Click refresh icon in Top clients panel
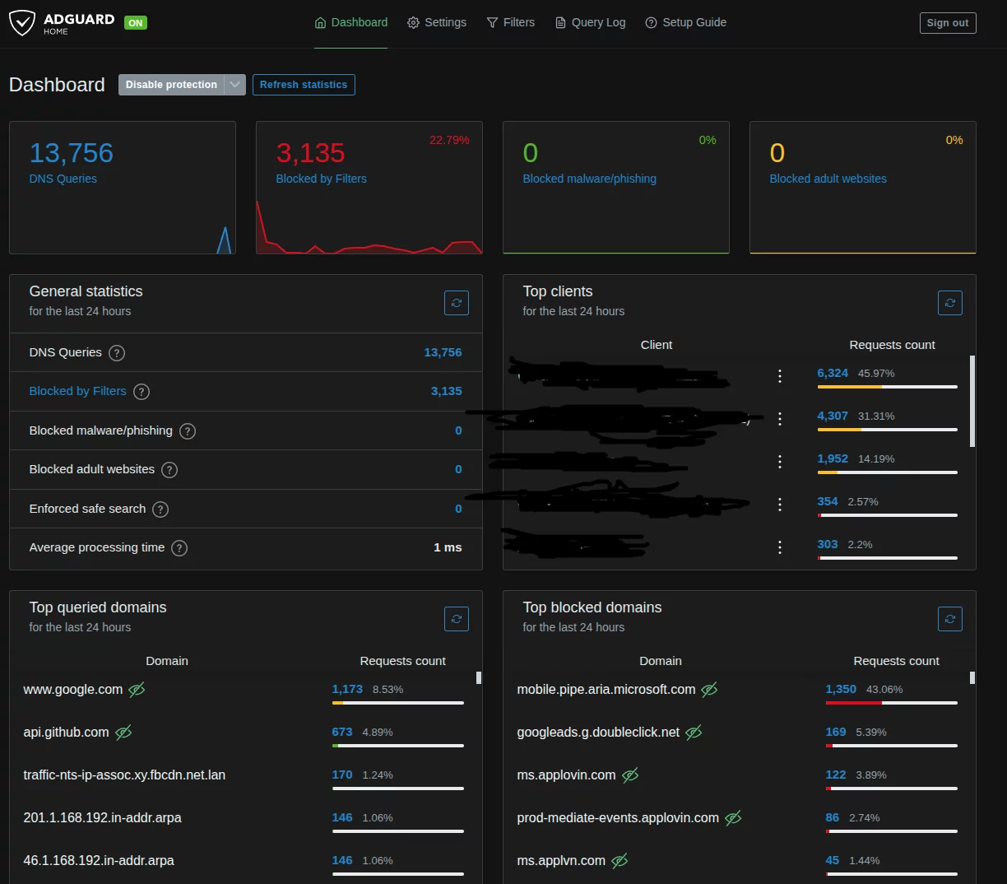The width and height of the screenshot is (1007, 884). [950, 303]
